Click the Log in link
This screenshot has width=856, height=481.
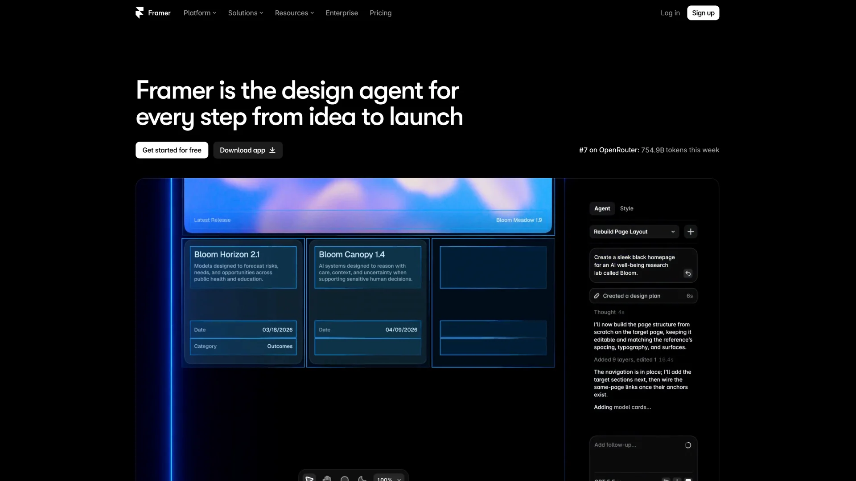[670, 13]
